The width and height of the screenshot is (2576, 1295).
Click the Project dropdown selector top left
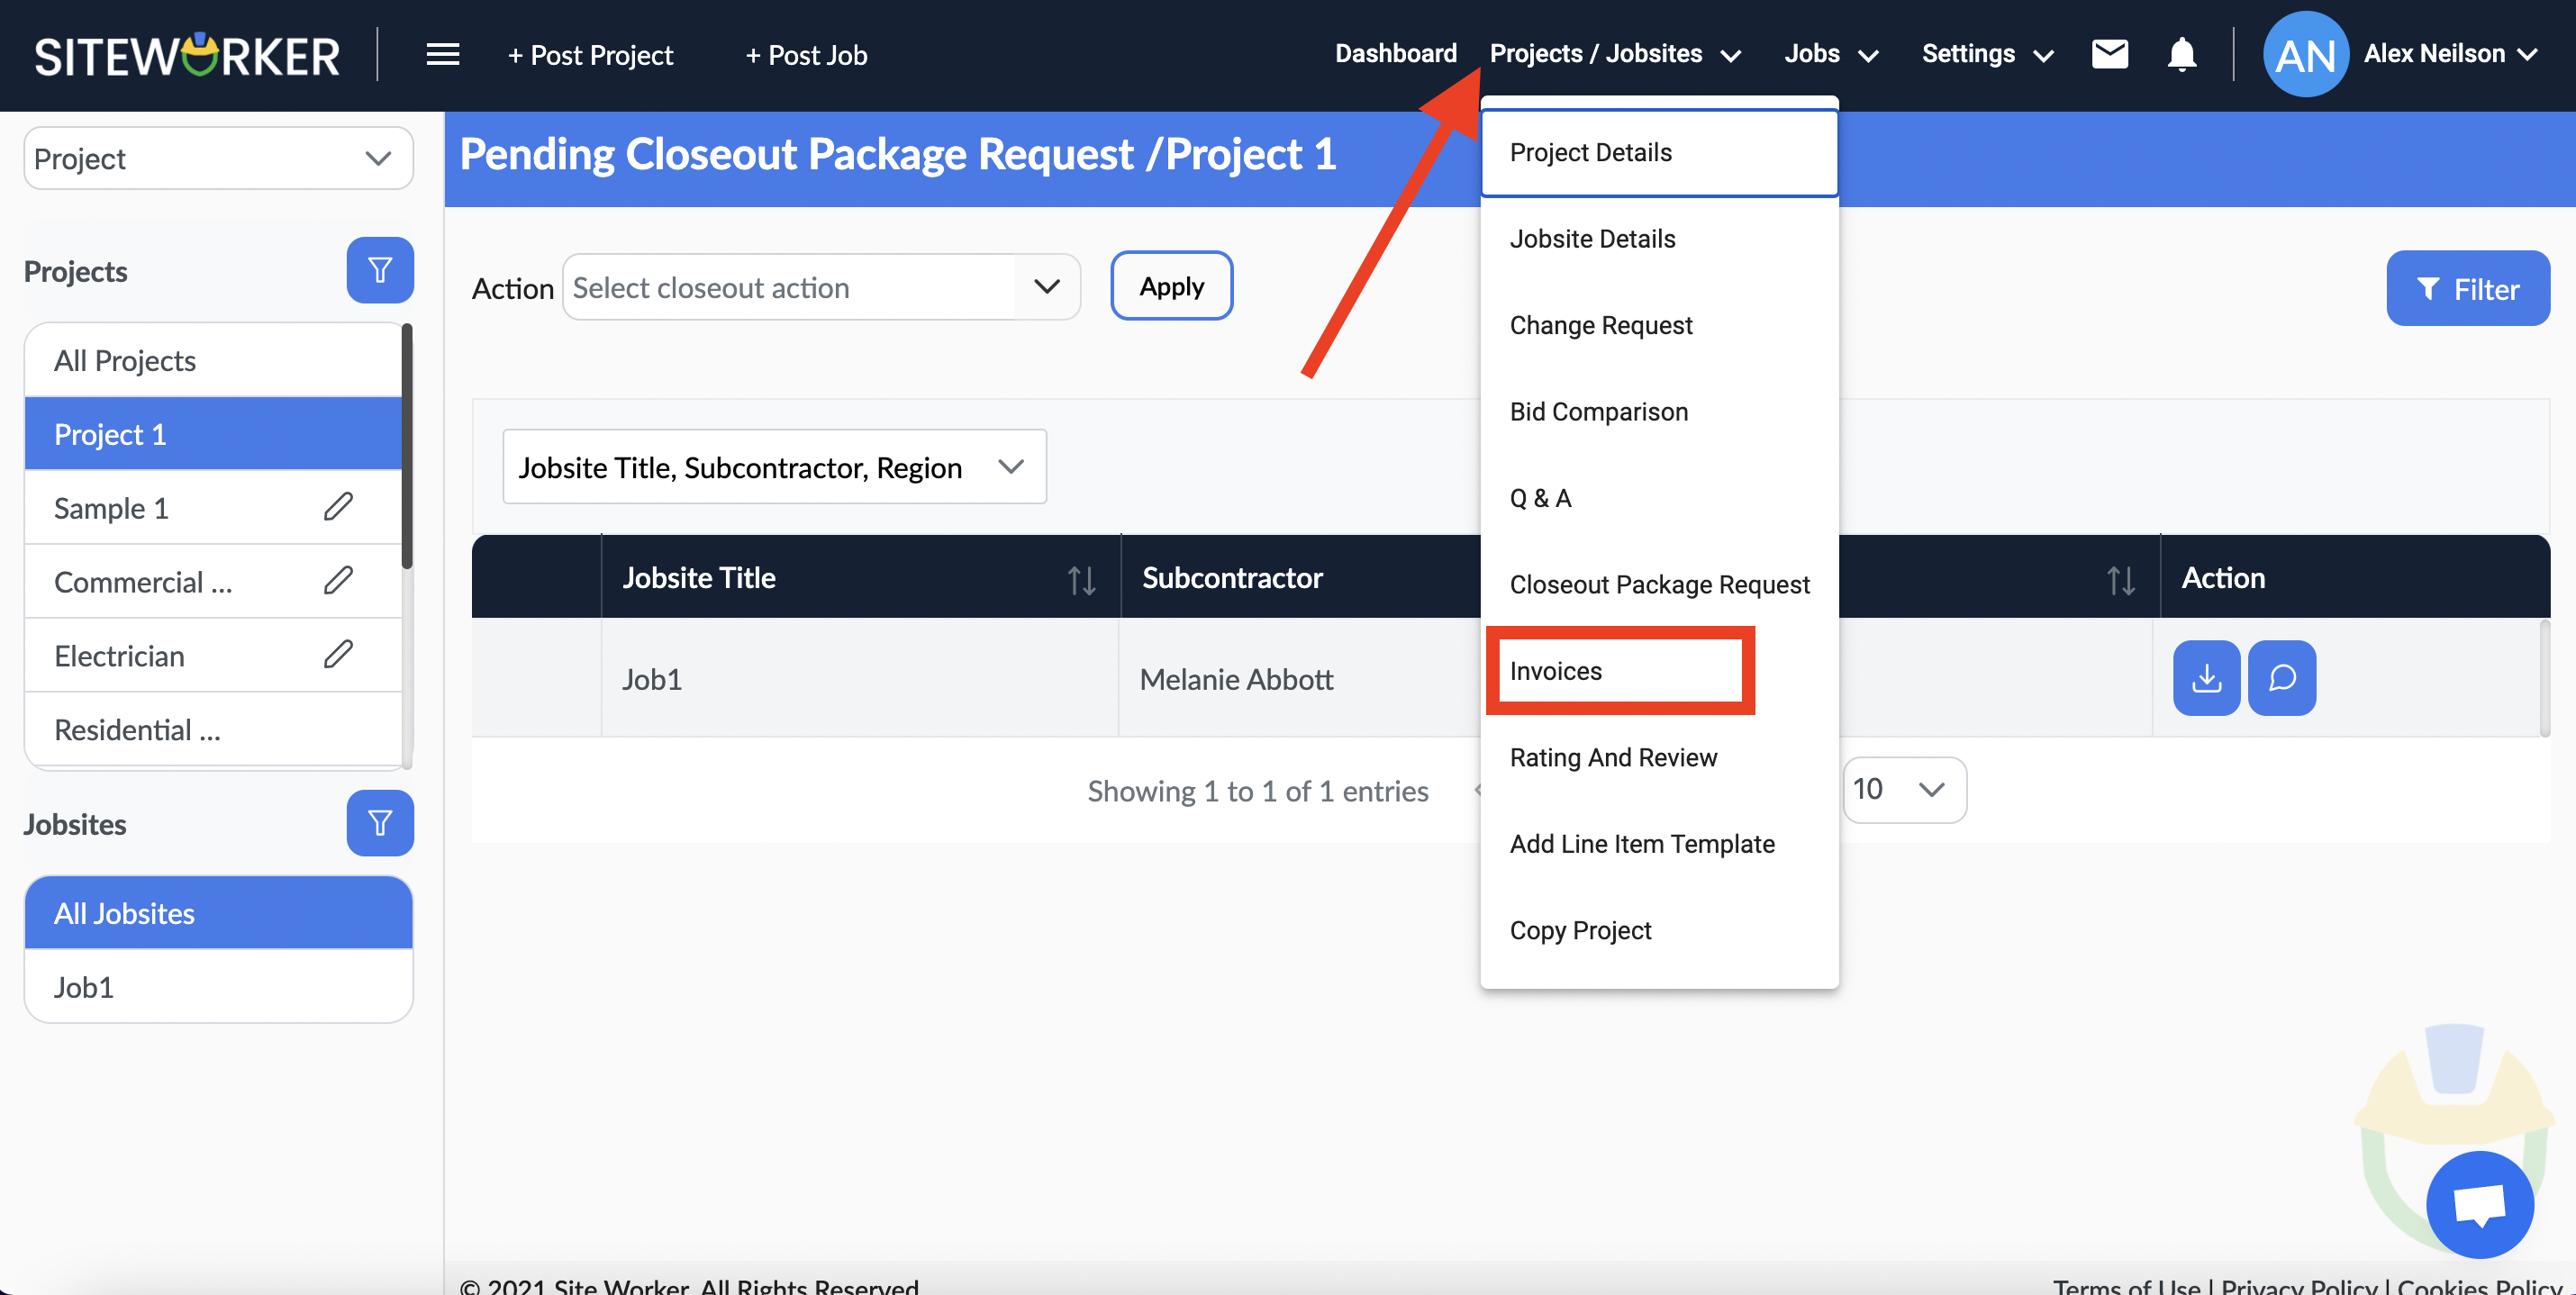click(x=214, y=158)
